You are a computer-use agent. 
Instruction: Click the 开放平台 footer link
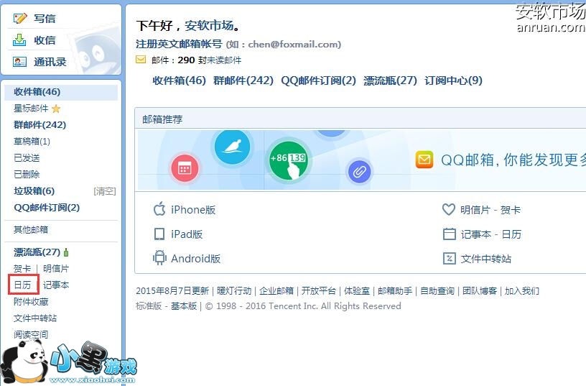(x=319, y=290)
